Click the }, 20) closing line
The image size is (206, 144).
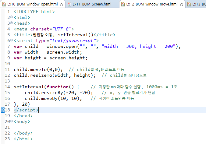click(x=22, y=104)
